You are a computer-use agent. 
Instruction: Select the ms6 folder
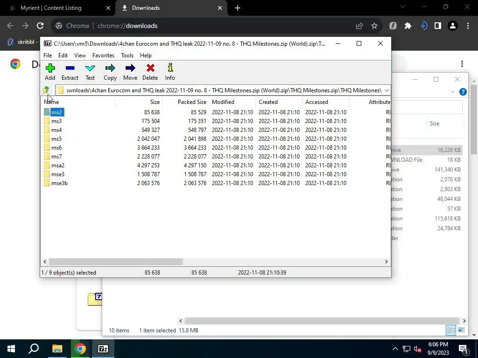click(56, 147)
